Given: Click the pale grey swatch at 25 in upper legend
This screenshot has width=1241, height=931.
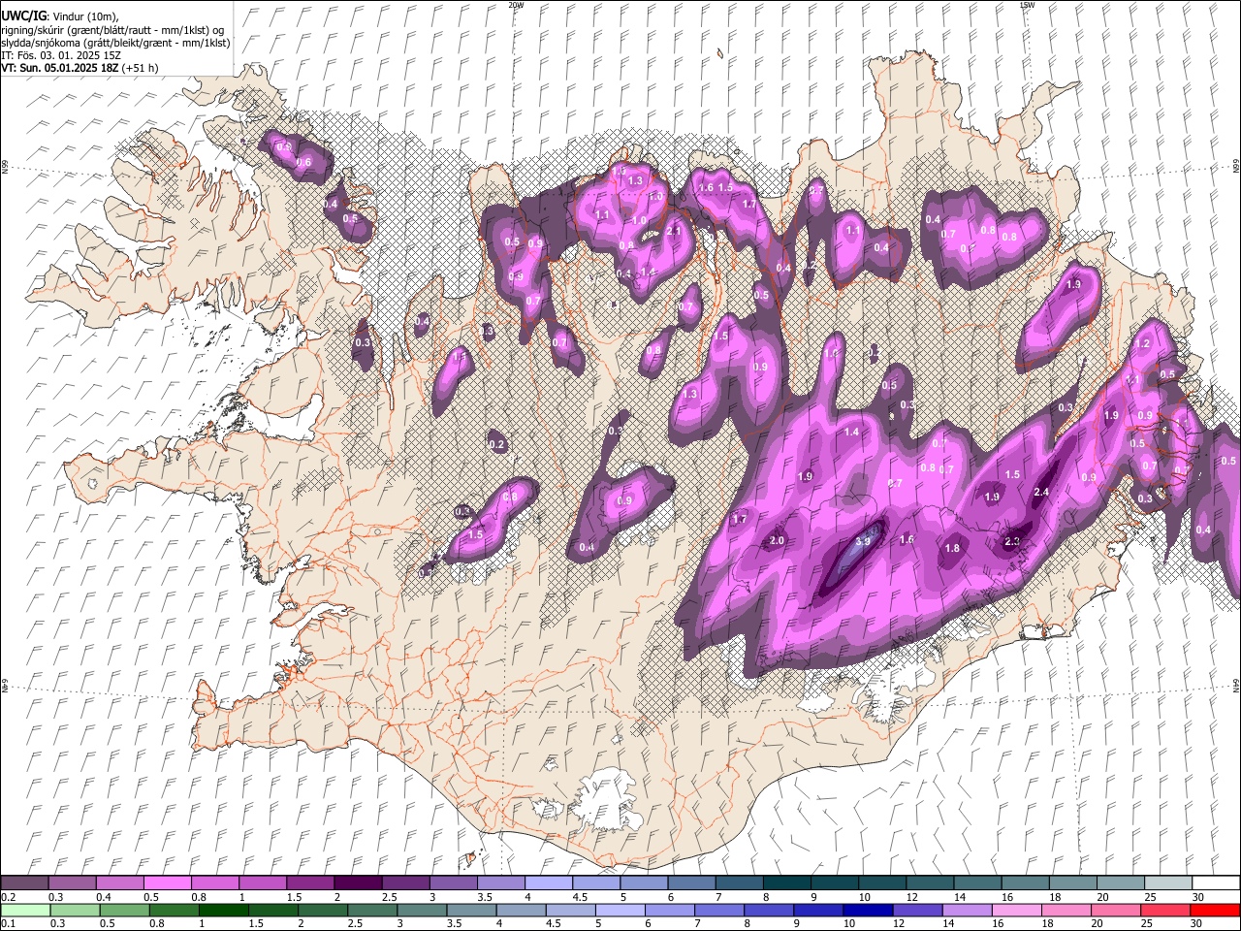Looking at the screenshot, I should 1166,883.
